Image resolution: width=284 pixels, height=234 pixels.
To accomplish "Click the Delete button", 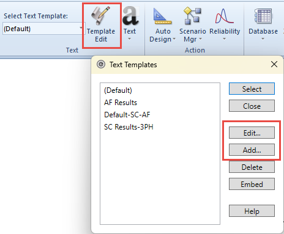I will pos(252,167).
